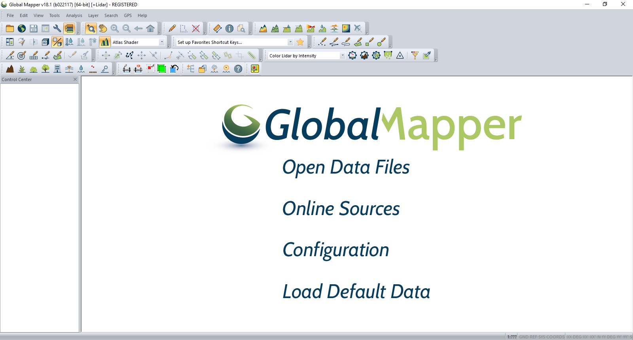Click the question mark help icon
Viewport: 633px width, 340px height.
pos(238,69)
